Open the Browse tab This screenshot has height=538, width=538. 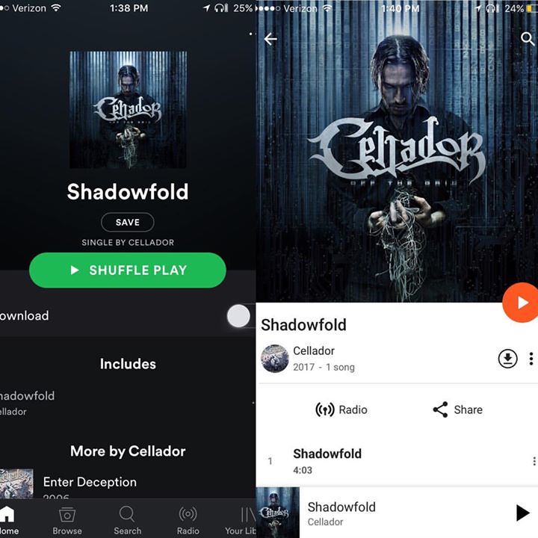point(67,521)
